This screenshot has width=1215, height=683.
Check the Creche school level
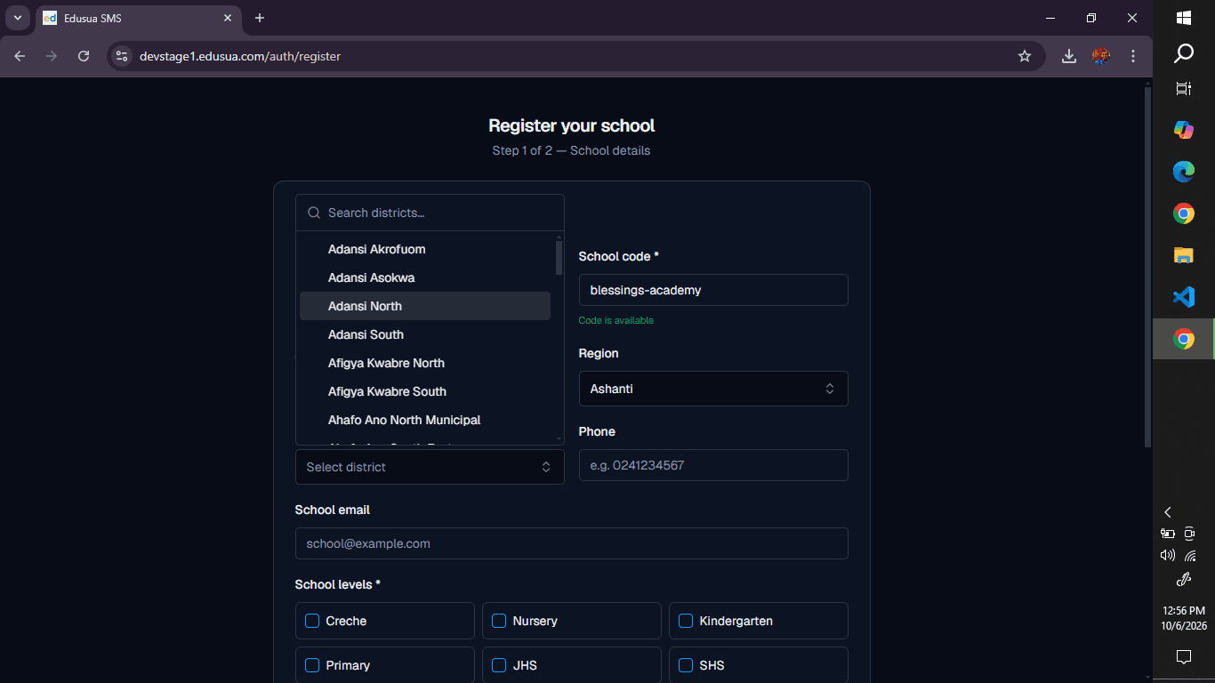tap(312, 621)
